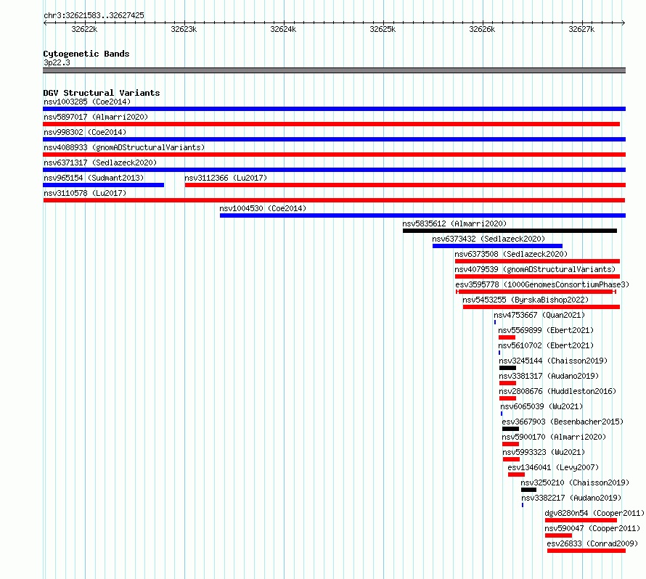This screenshot has height=579, width=646.
Task: Click the 3p22.3 cytogenetic band label
Action: click(x=57, y=62)
